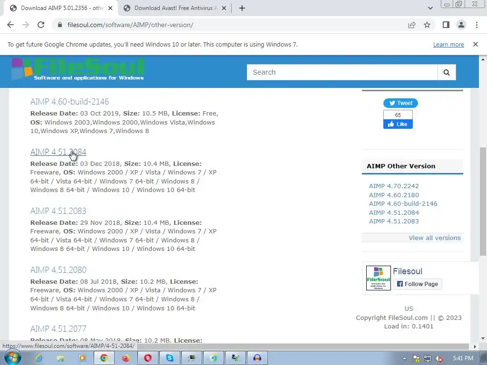This screenshot has height=365, width=487.
Task: Switch to the Download AIMP 5.01.2356 tab
Action: [x=61, y=9]
